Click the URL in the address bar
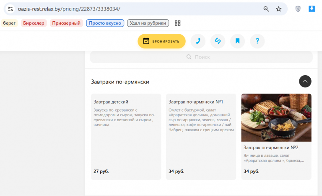This screenshot has width=322, height=196. coord(69,9)
